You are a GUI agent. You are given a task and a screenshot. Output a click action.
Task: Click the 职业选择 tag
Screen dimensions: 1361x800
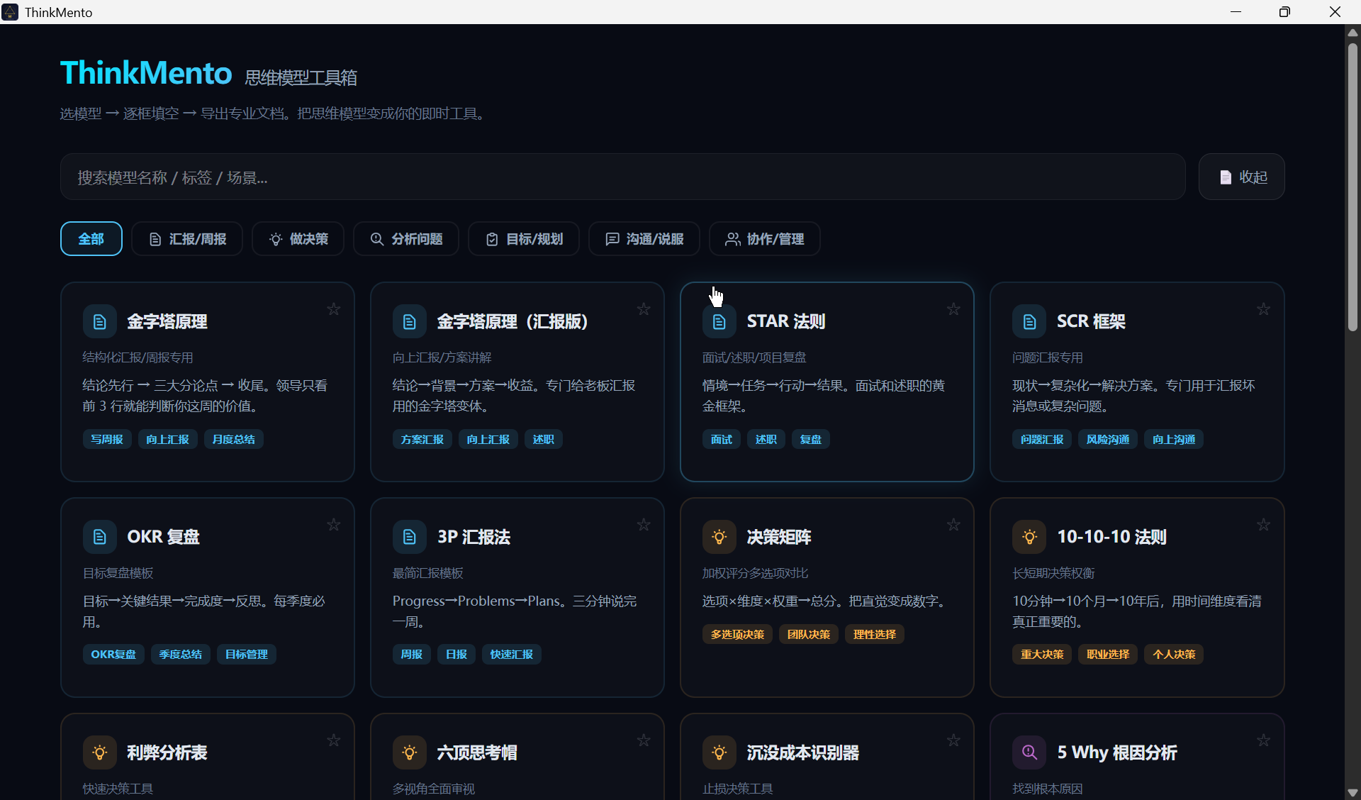pyautogui.click(x=1108, y=655)
